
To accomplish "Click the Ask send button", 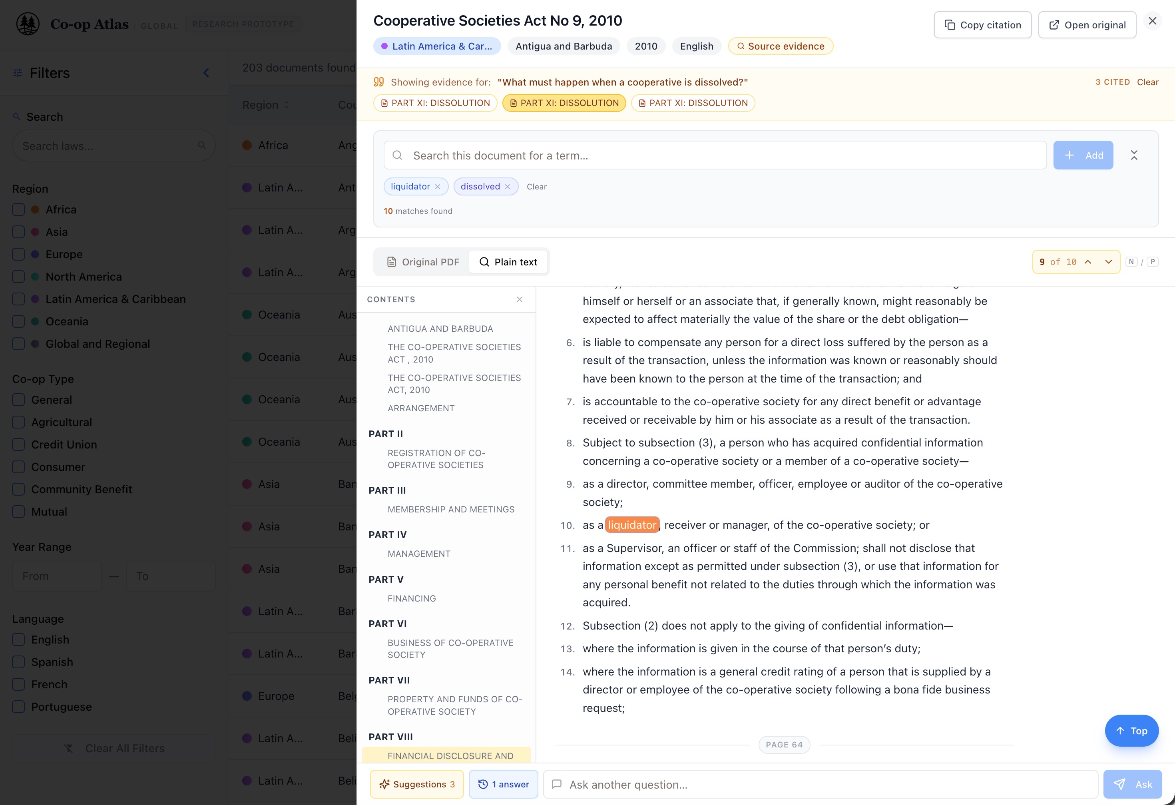I will click(1133, 784).
